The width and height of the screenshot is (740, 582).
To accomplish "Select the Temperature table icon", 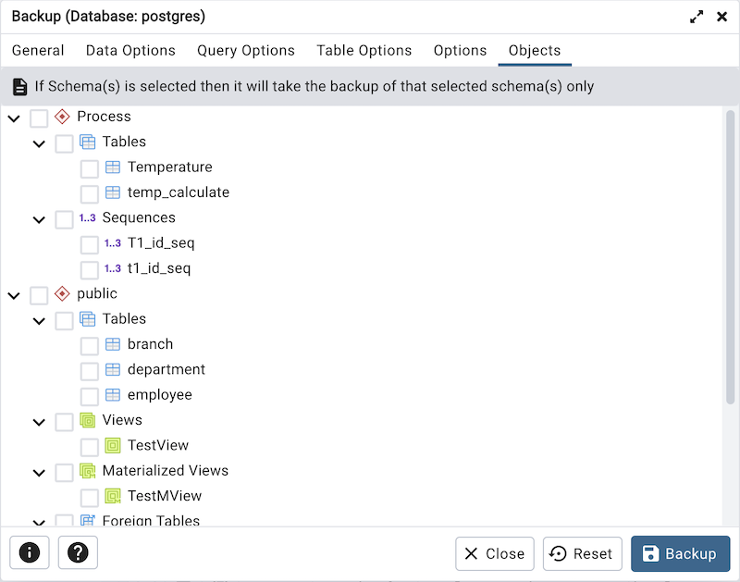I will click(x=113, y=167).
